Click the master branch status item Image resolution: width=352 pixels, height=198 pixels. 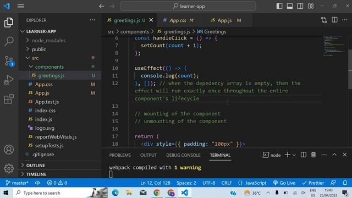[17, 183]
